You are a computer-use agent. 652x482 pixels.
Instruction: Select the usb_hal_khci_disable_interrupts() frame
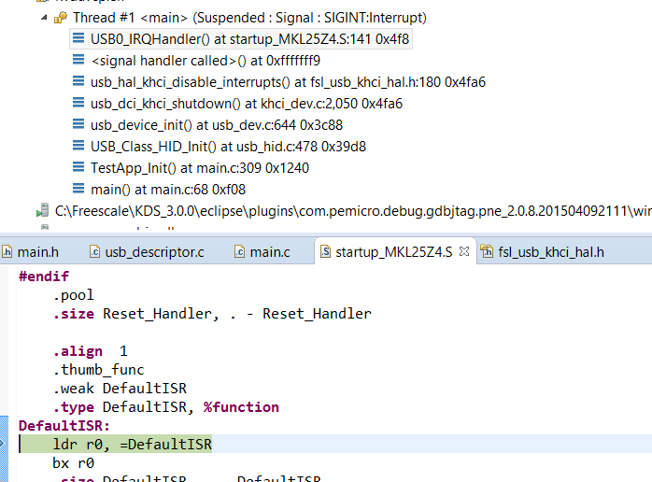pyautogui.click(x=288, y=82)
